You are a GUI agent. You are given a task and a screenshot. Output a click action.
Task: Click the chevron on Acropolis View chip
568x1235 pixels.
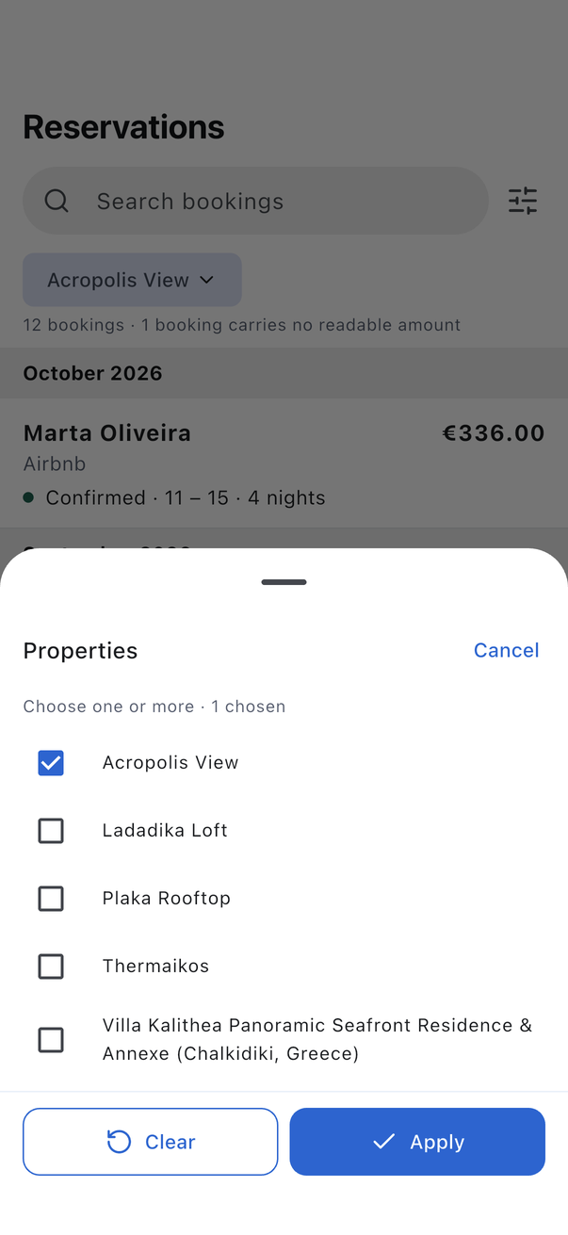[x=207, y=280]
